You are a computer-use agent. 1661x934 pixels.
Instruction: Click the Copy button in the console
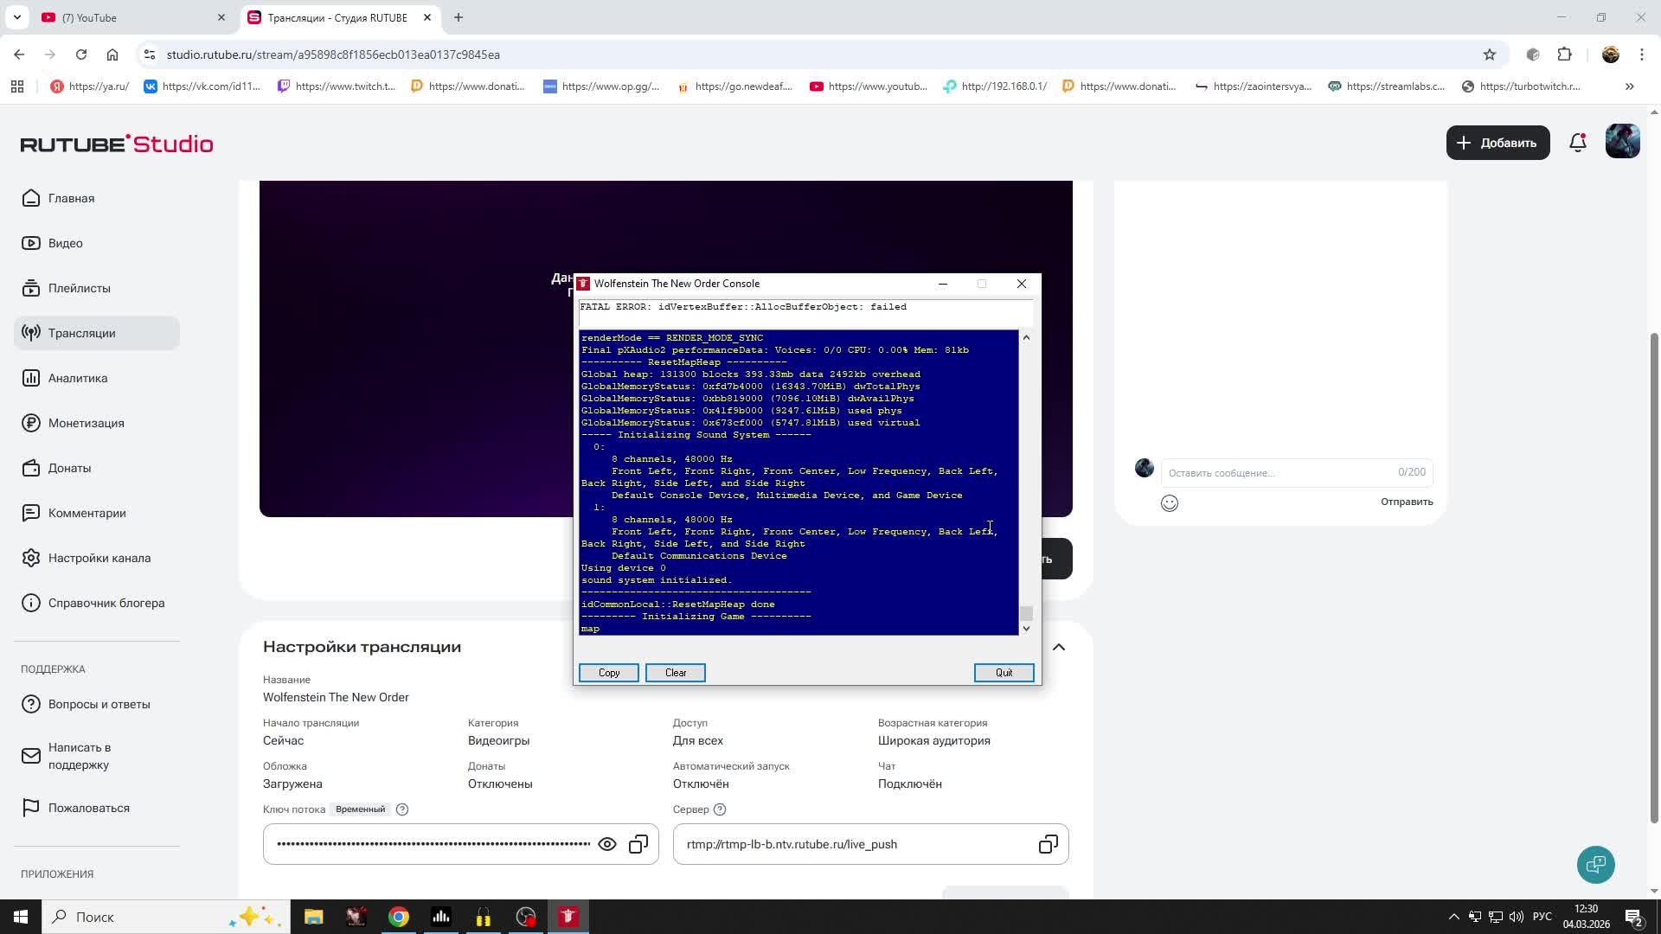pyautogui.click(x=608, y=673)
